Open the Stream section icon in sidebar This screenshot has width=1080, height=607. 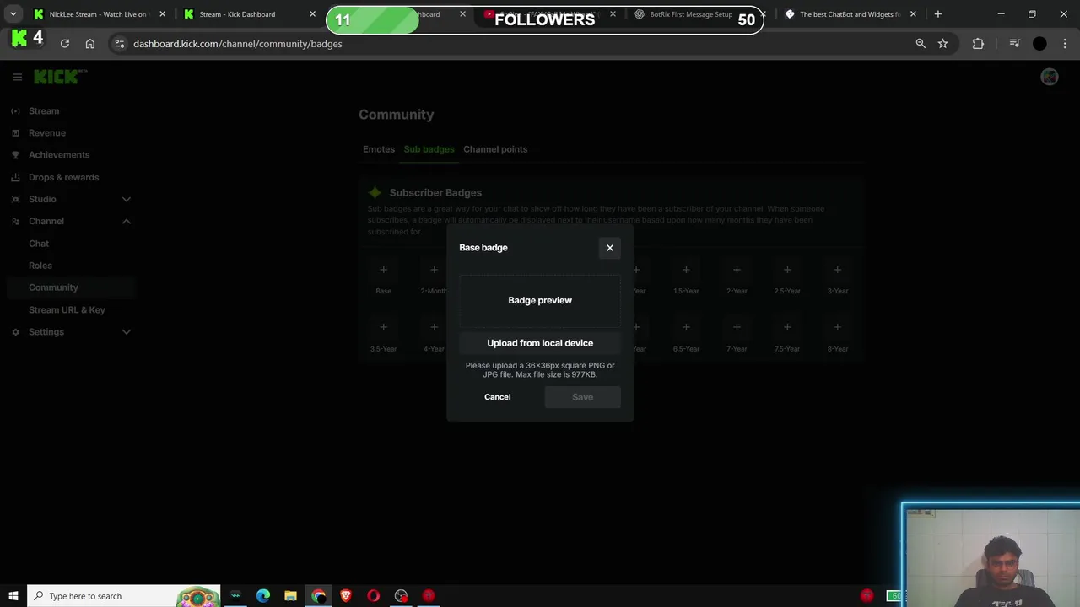click(x=15, y=111)
